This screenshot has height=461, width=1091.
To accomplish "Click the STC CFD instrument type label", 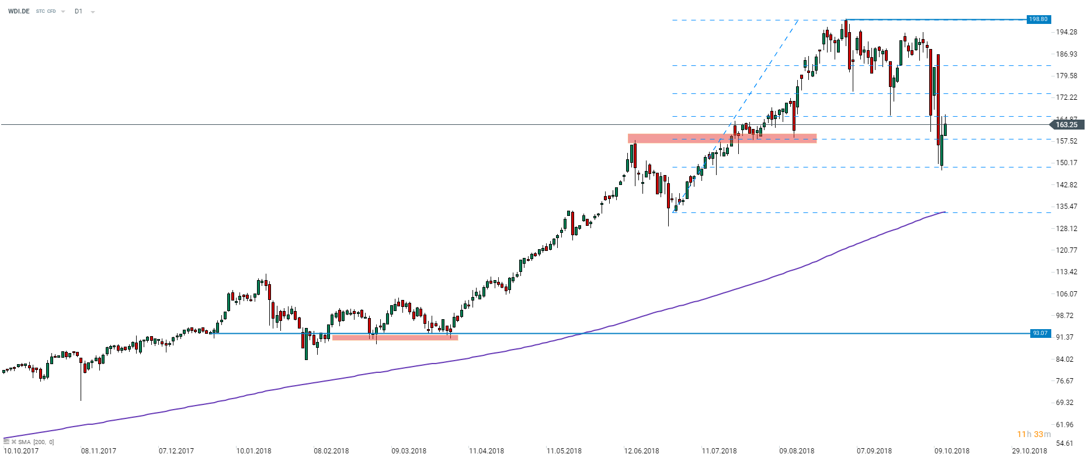I will coord(46,11).
